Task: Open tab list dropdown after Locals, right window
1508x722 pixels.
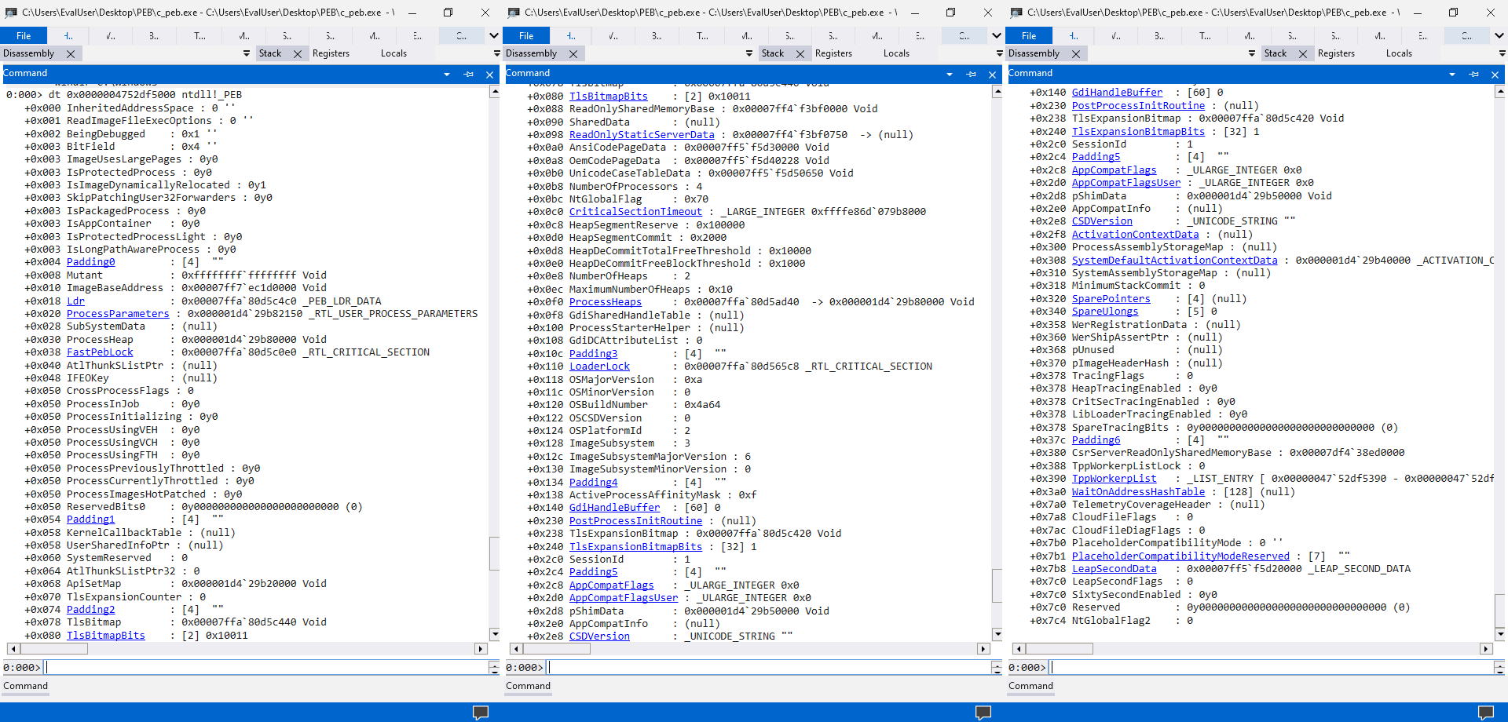Action: click(x=1501, y=54)
